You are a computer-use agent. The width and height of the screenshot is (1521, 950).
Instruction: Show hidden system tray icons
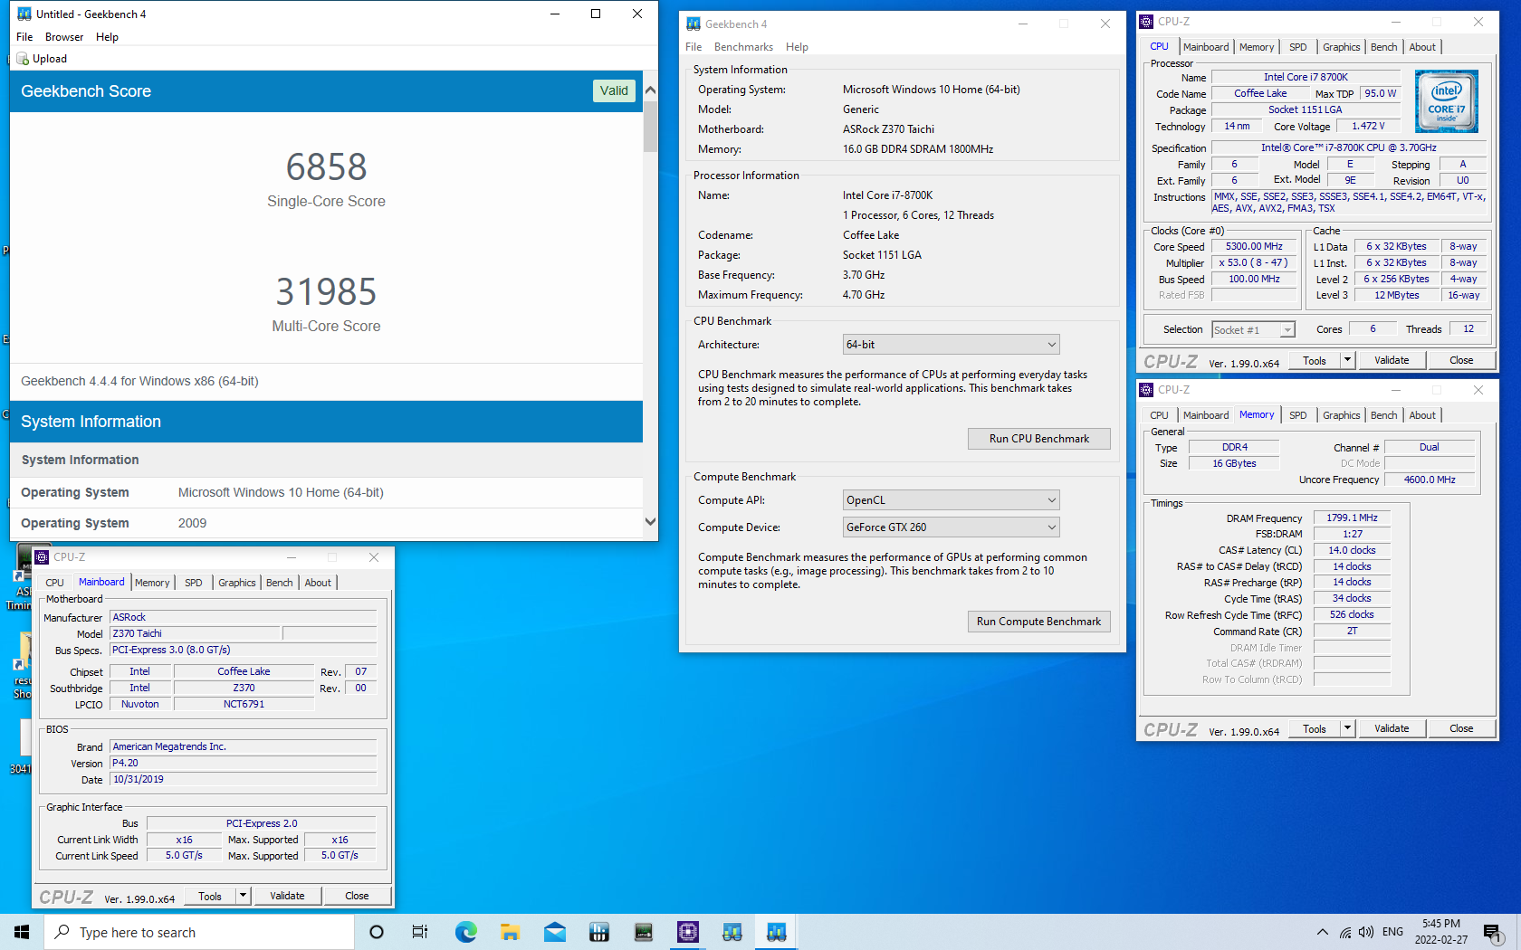click(1323, 932)
